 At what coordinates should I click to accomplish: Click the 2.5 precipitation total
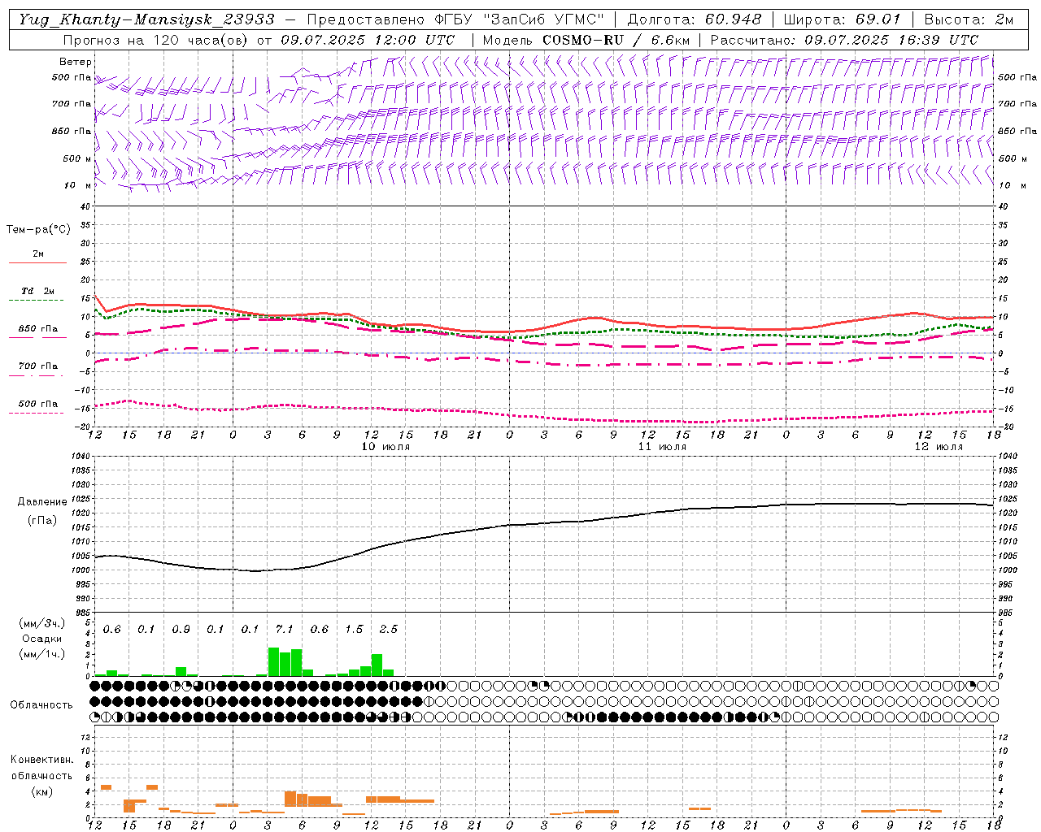pyautogui.click(x=389, y=630)
